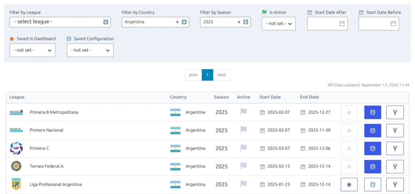
Task: Click Primera Nacional league logo
Action: [x=16, y=130]
